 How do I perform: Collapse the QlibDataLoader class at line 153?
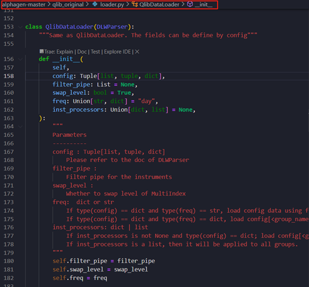pyautogui.click(x=20, y=27)
